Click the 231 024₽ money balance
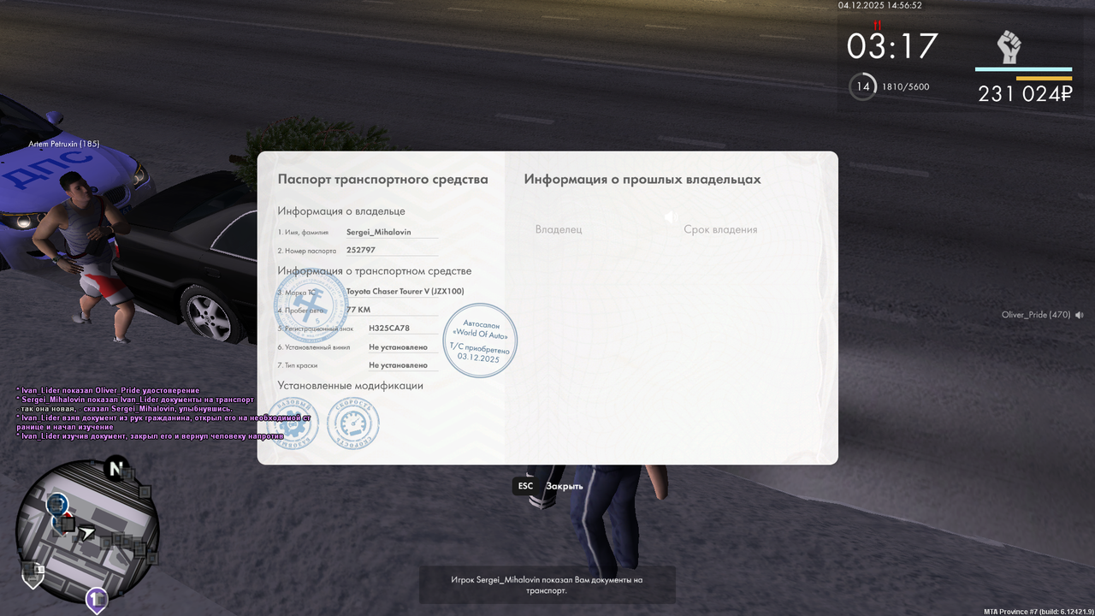 [x=1025, y=94]
